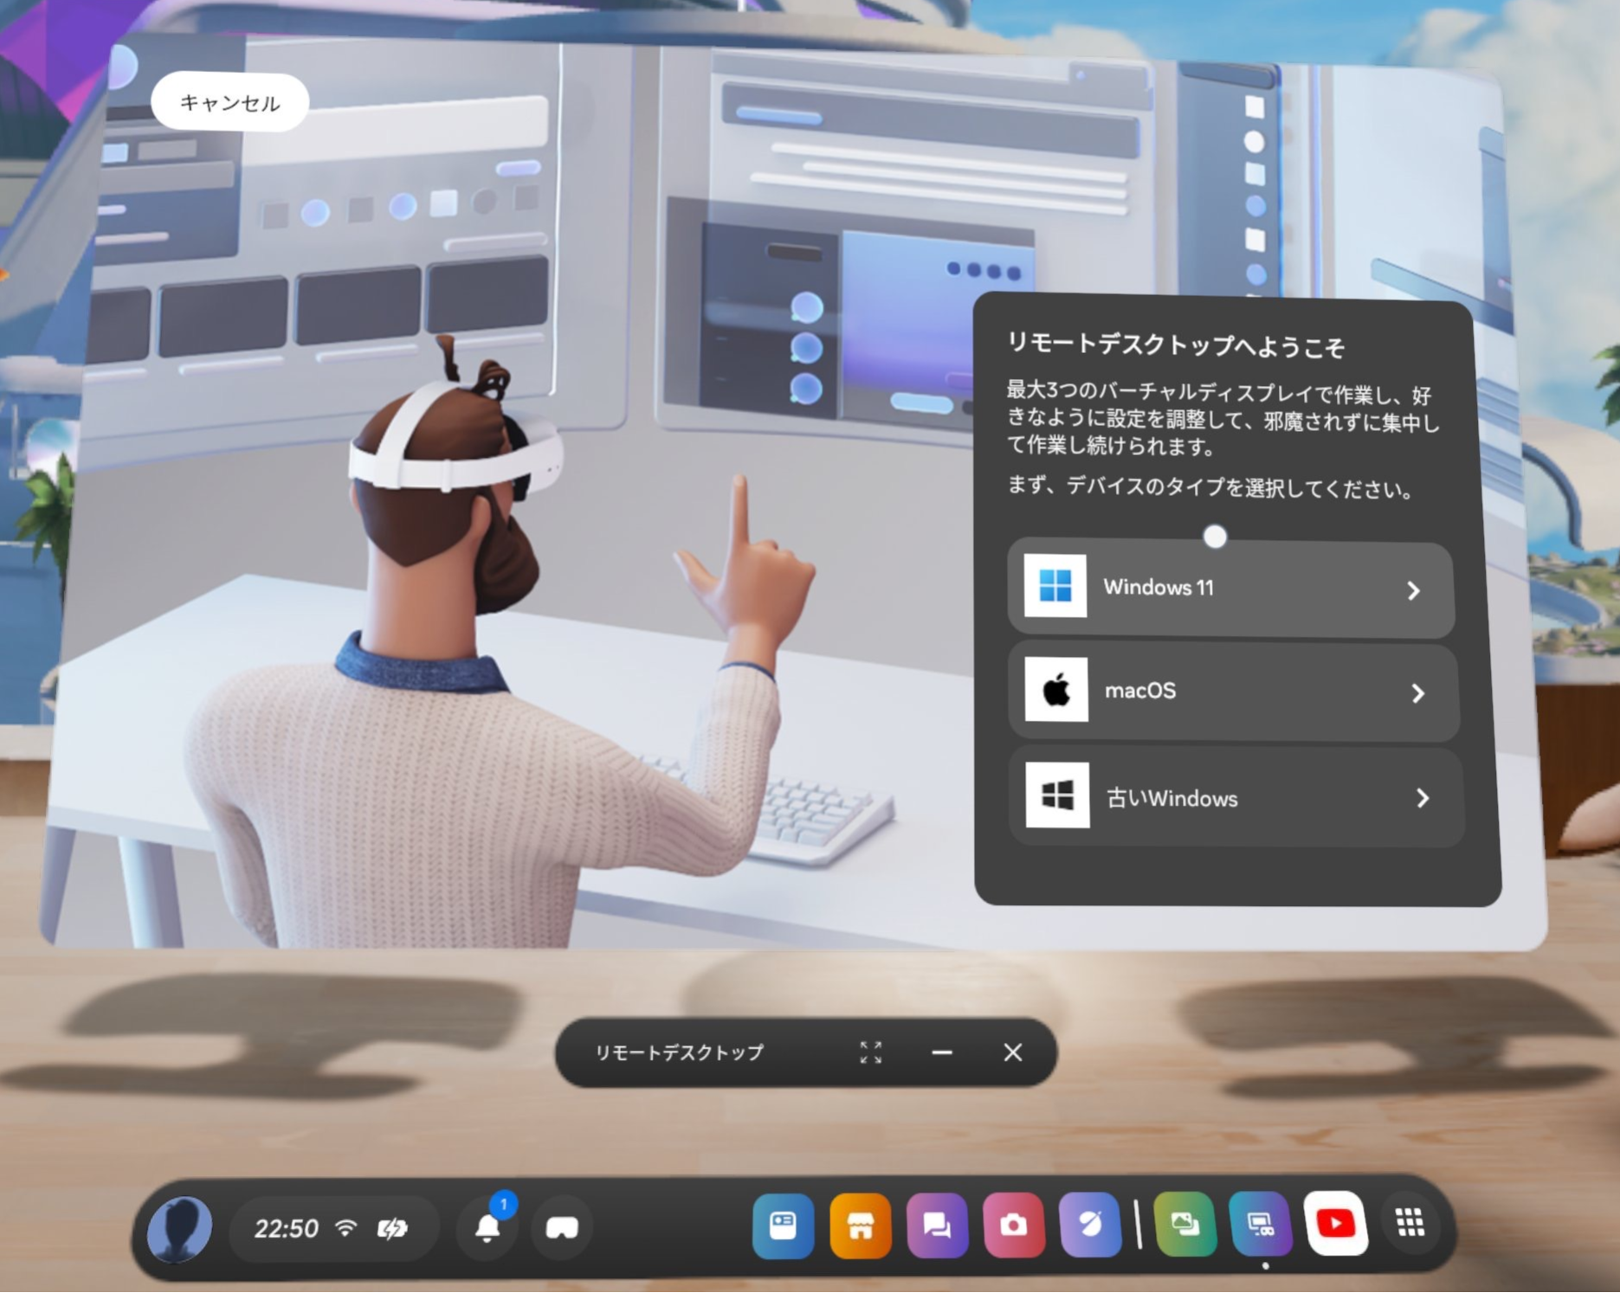Toggle fullscreen for the リモートデスクトップ window

click(x=870, y=1052)
